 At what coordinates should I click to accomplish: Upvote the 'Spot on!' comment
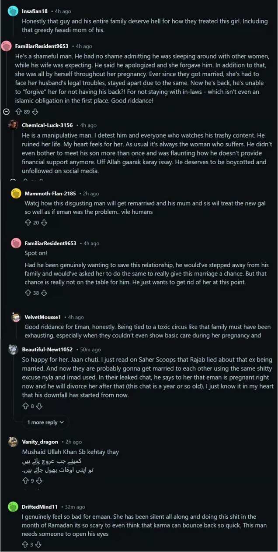[x=28, y=293]
